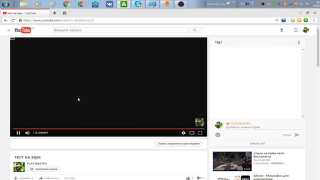Open a new tab with plus
This screenshot has width=320, height=180.
(54, 13)
